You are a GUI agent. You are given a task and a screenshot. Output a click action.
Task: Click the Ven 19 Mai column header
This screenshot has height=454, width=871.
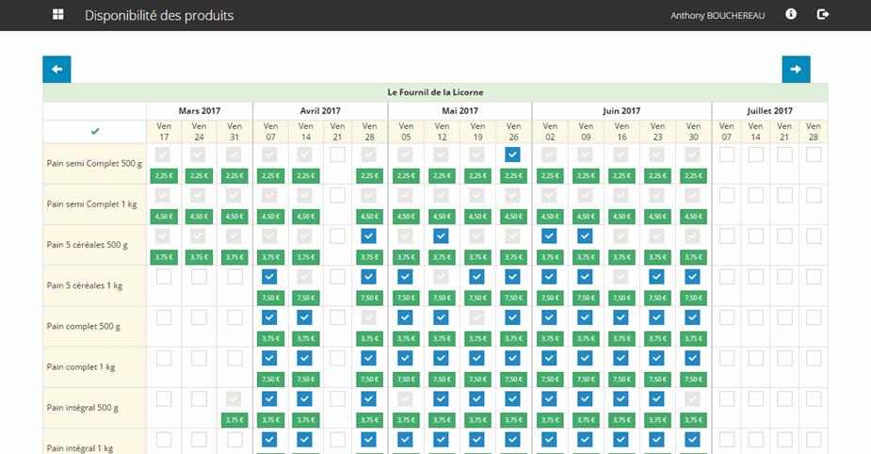[477, 131]
